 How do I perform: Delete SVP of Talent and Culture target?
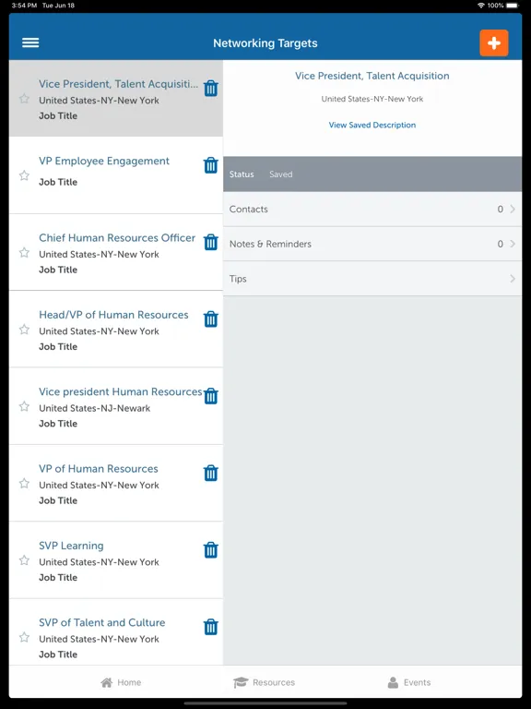click(x=211, y=627)
